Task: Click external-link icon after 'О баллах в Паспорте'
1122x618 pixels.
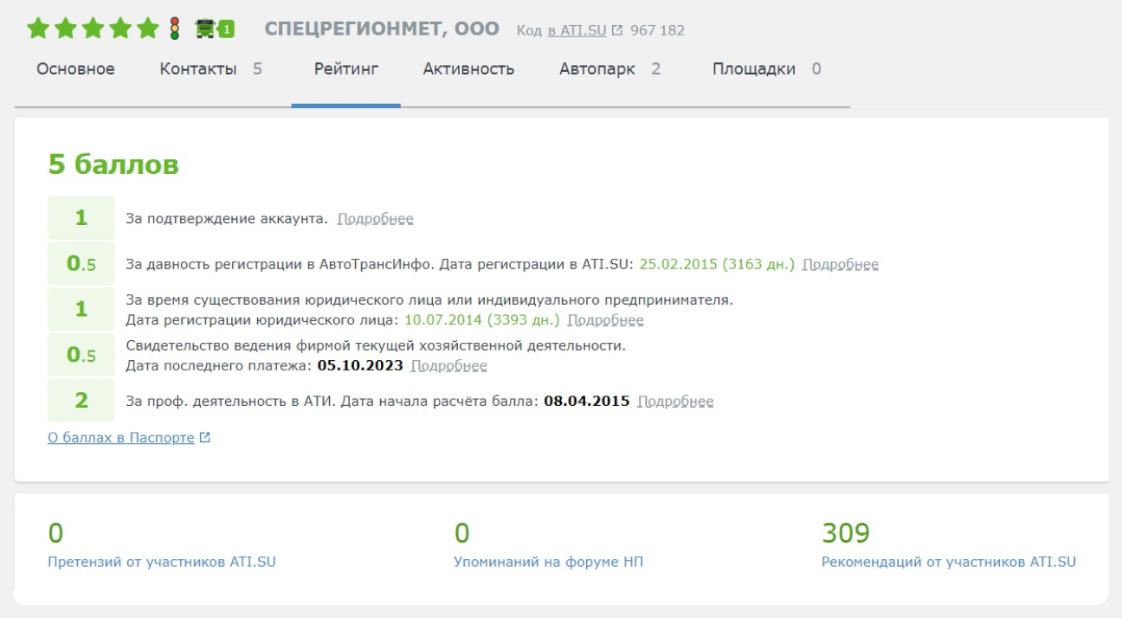Action: tap(205, 438)
